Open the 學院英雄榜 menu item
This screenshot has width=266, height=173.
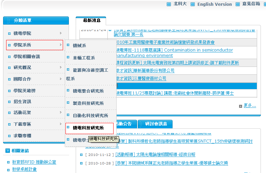25,91
